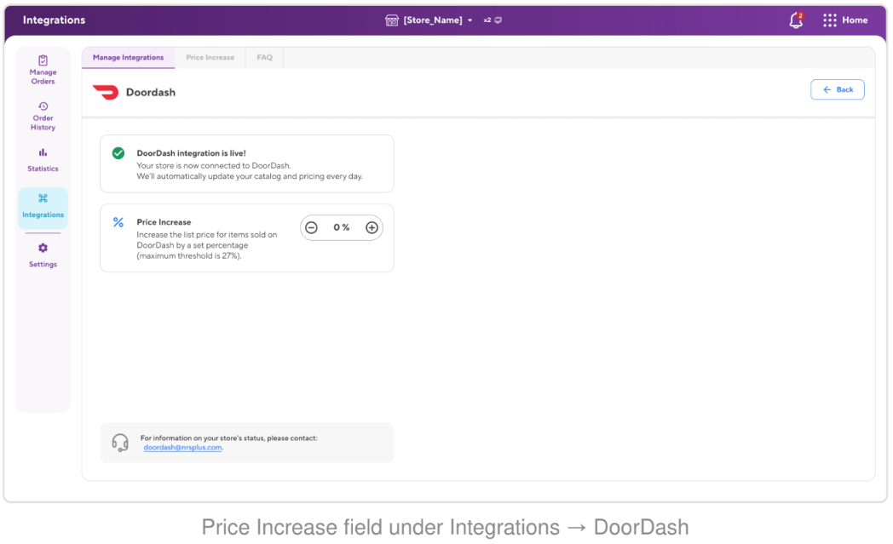The height and width of the screenshot is (544, 893).
Task: Click the headset support icon
Action: pyautogui.click(x=119, y=442)
